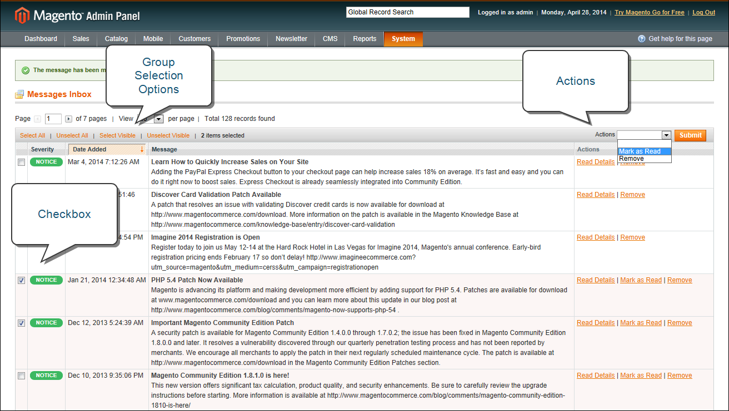
Task: Open the Reports menu
Action: tap(364, 39)
